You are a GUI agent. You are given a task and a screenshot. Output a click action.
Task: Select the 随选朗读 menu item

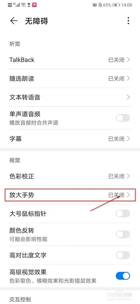pos(70,79)
